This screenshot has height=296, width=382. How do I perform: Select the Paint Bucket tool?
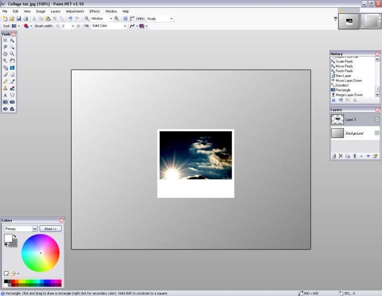pos(5,68)
